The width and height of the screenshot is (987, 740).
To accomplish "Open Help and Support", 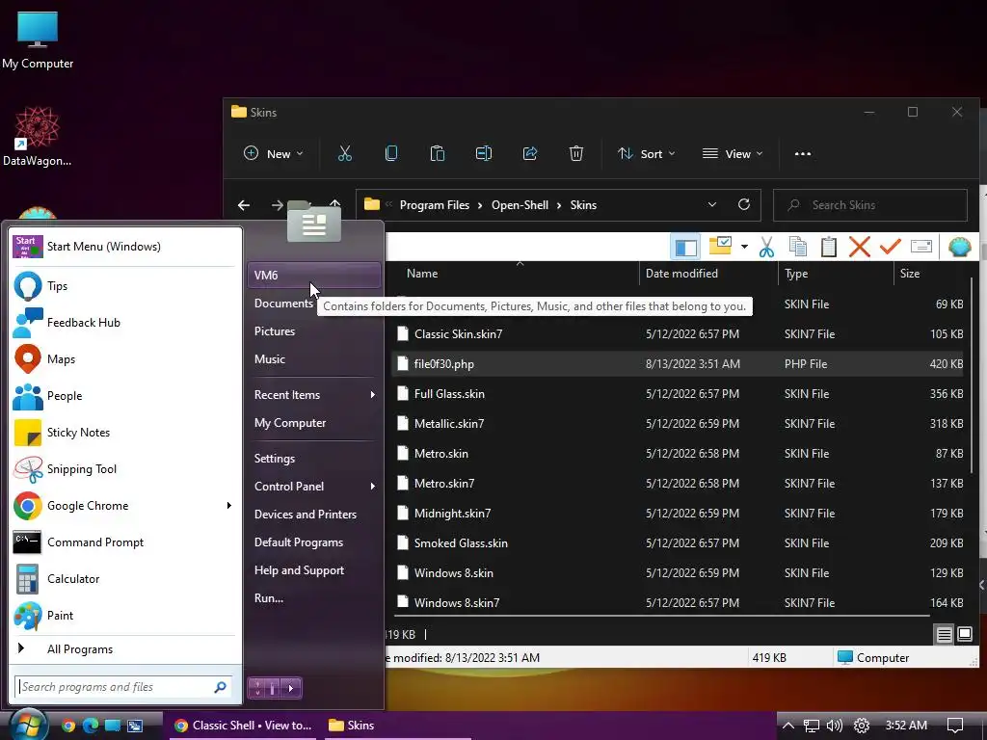I will pyautogui.click(x=314, y=570).
